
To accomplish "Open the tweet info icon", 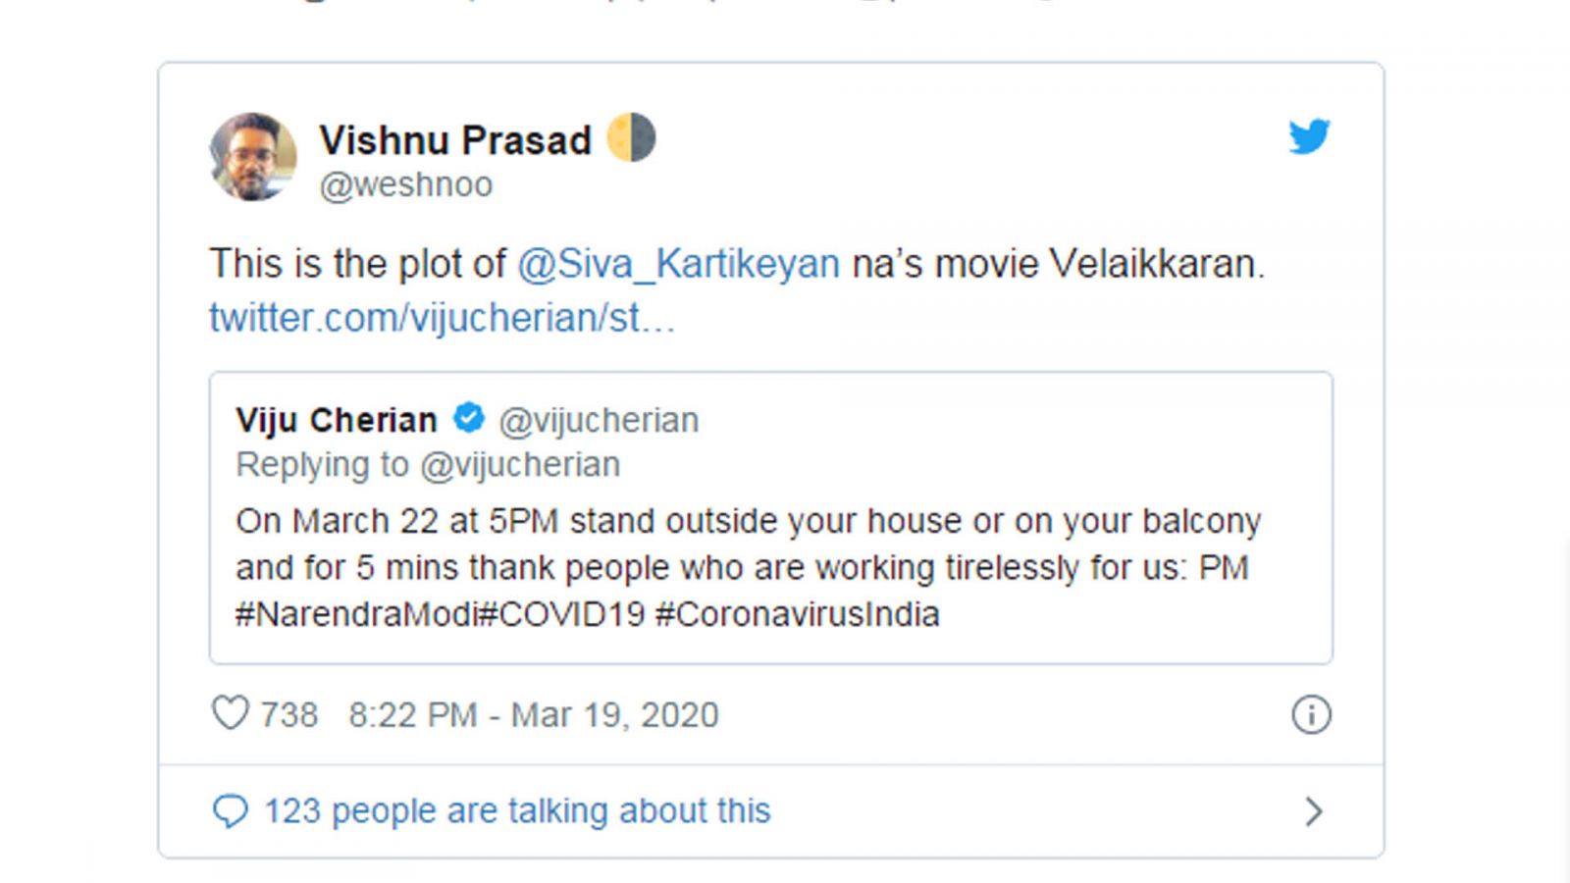I will 1311,714.
